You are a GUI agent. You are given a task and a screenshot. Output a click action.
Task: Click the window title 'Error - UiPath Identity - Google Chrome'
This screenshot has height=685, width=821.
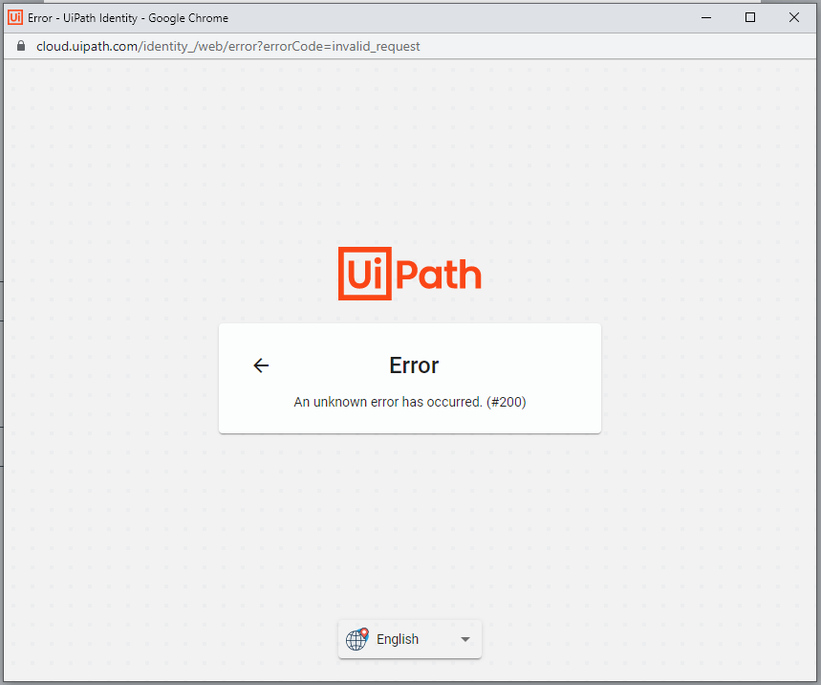(x=128, y=18)
